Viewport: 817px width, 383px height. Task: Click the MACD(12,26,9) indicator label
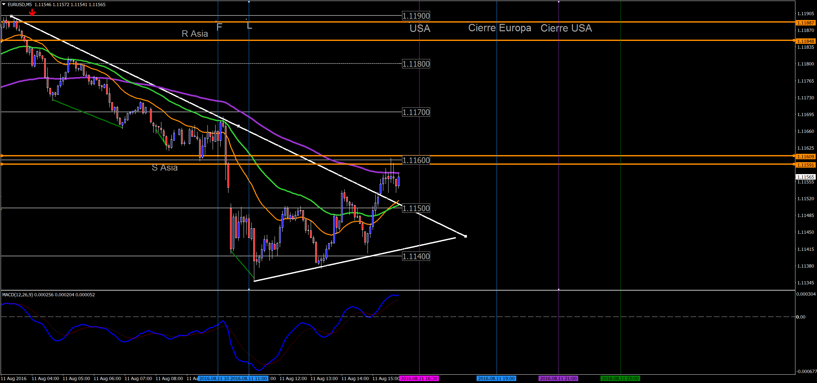(x=18, y=295)
